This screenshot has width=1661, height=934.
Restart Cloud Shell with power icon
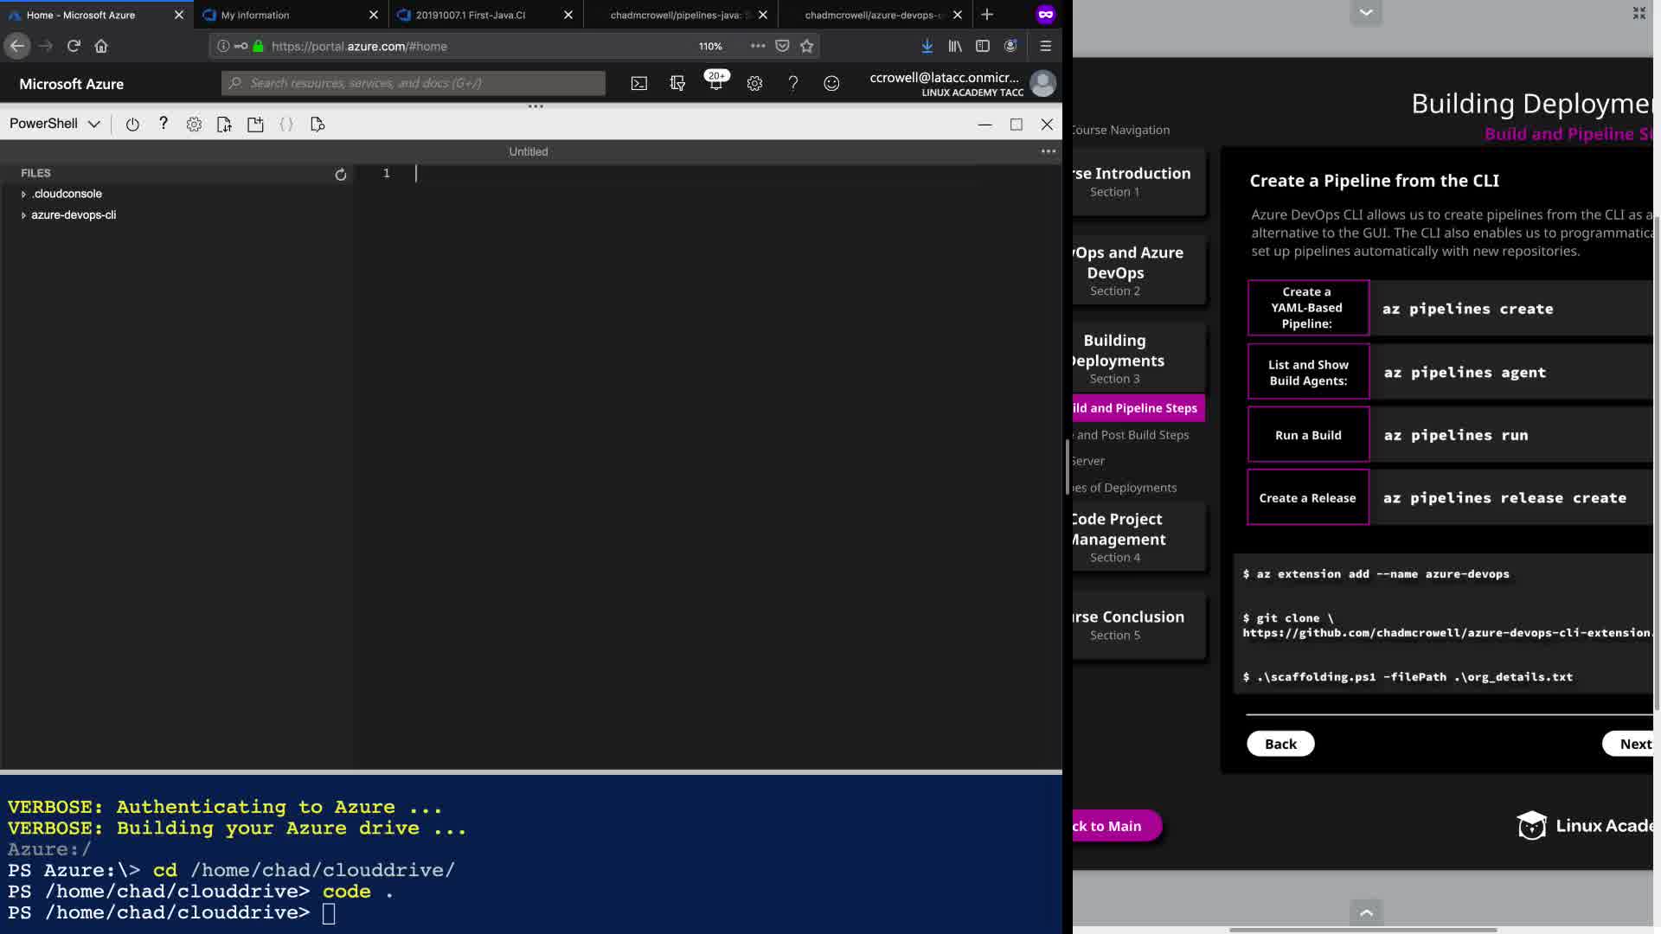[x=132, y=125]
